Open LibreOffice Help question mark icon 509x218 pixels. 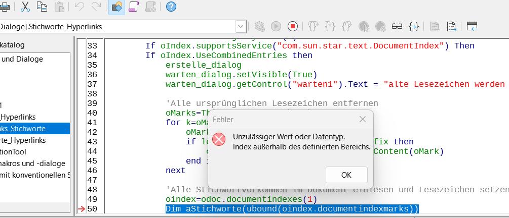[171, 7]
